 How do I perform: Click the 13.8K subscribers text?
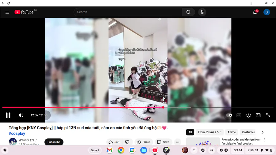coord(29,144)
